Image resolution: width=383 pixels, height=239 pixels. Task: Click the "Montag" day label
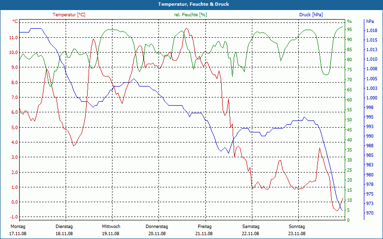point(18,227)
